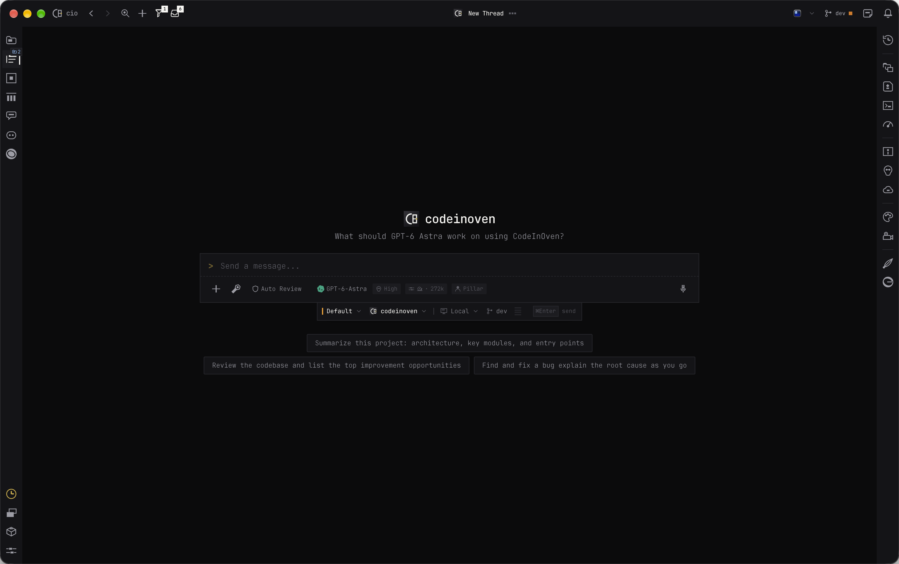This screenshot has height=564, width=899.
Task: Open the New Thread ellipsis menu
Action: [x=513, y=13]
